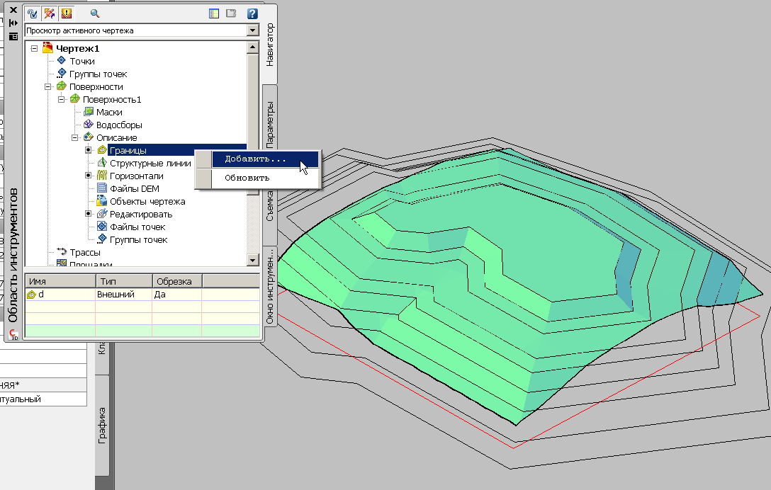Toggle the second toolbar filter button

(x=49, y=13)
